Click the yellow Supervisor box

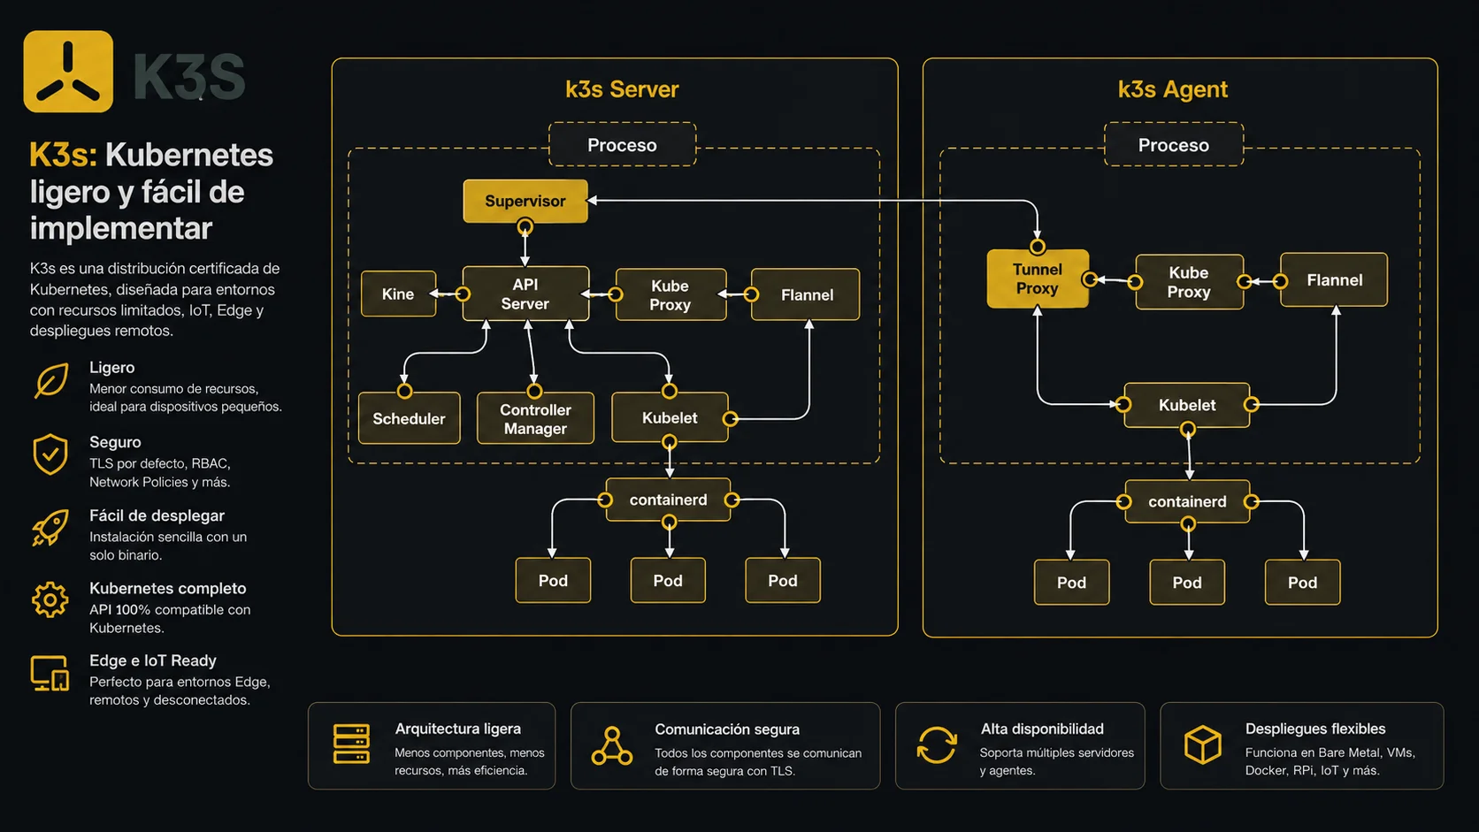click(x=525, y=201)
